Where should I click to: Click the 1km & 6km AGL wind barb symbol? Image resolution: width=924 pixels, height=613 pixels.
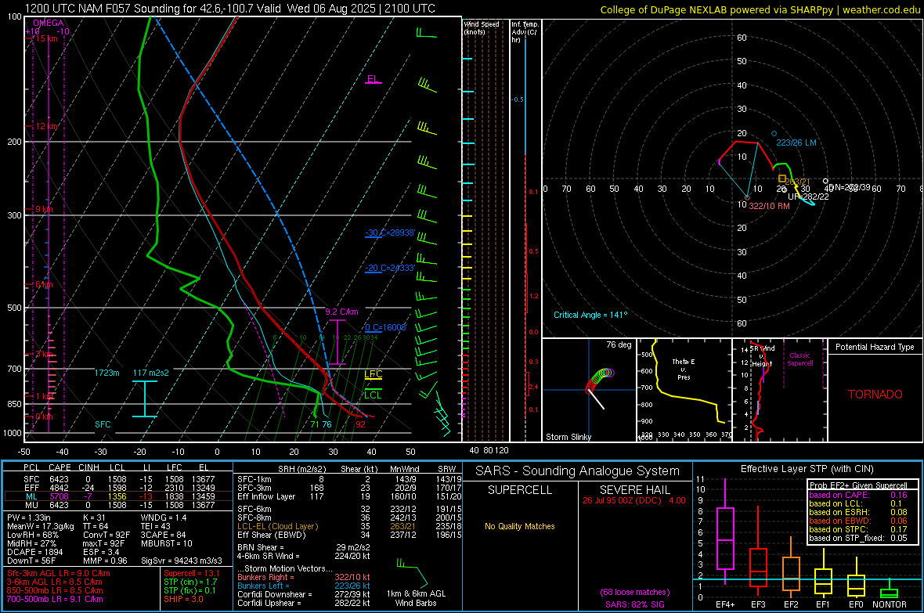pyautogui.click(x=412, y=572)
